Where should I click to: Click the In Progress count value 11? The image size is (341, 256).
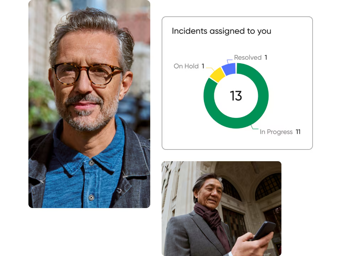(x=298, y=132)
